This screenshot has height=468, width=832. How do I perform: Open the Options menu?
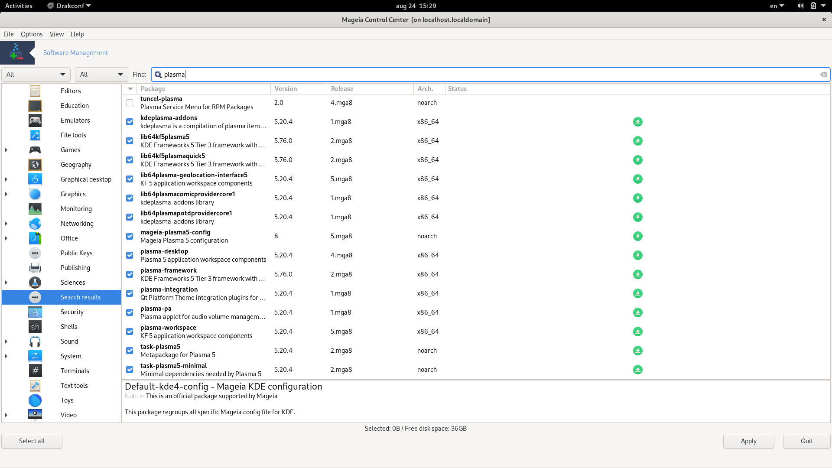pos(32,34)
